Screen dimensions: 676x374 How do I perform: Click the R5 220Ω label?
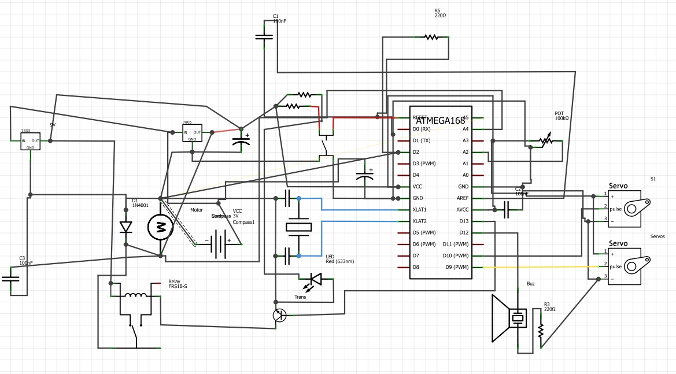pyautogui.click(x=440, y=13)
